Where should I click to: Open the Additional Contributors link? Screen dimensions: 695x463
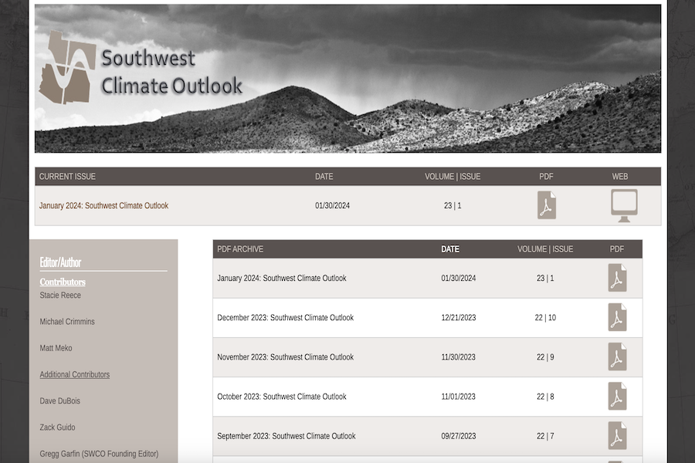click(74, 374)
